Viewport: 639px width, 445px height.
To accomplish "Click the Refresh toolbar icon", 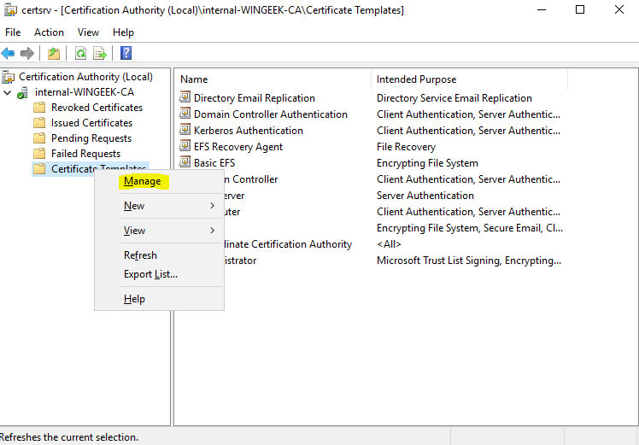I will [x=80, y=53].
